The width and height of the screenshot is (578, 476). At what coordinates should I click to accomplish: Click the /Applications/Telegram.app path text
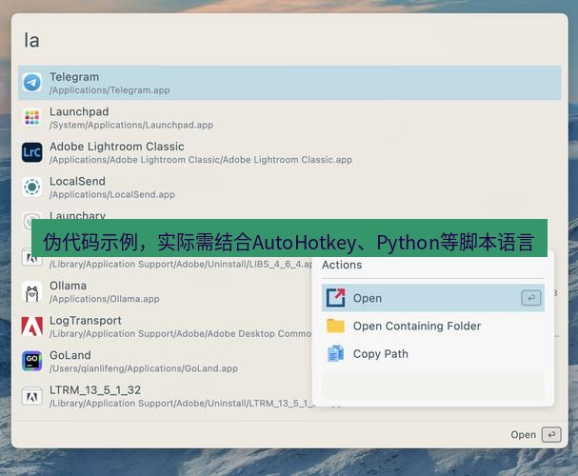(x=110, y=90)
